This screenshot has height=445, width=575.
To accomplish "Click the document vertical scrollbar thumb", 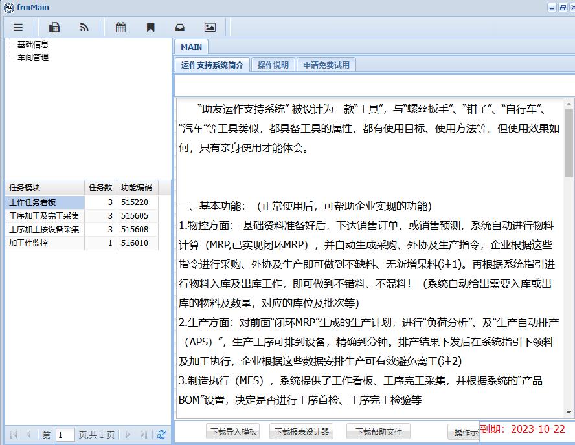I will click(569, 142).
